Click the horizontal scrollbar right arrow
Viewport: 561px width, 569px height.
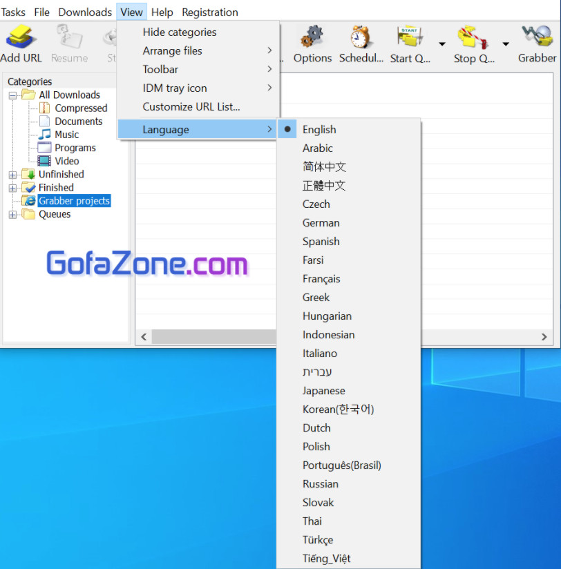point(544,337)
